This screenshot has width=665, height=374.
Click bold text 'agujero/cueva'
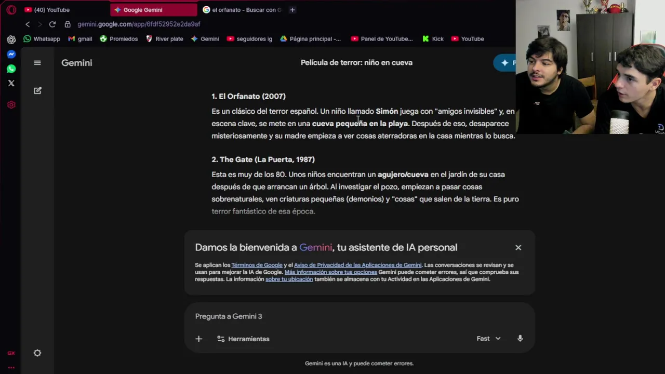click(403, 175)
